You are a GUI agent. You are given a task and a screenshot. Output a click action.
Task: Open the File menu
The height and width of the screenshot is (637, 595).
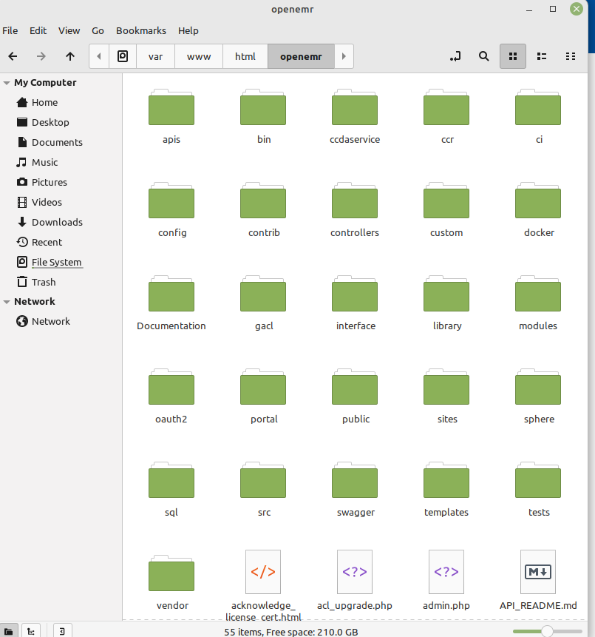10,31
